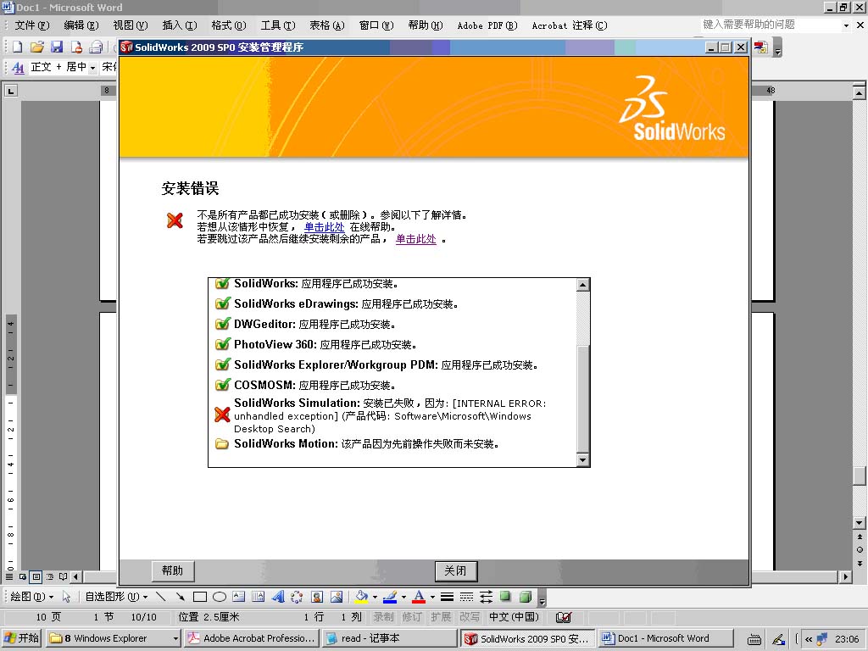Open the Line Style options
The height and width of the screenshot is (651, 868).
click(448, 597)
